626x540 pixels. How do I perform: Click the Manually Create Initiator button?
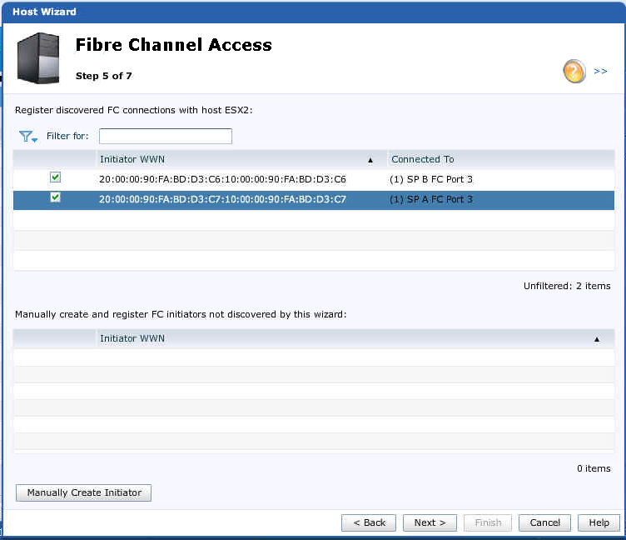pyautogui.click(x=83, y=492)
